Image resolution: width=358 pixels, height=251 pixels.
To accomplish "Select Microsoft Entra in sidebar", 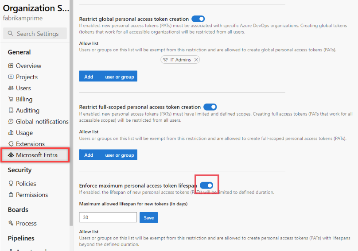I will (35, 155).
